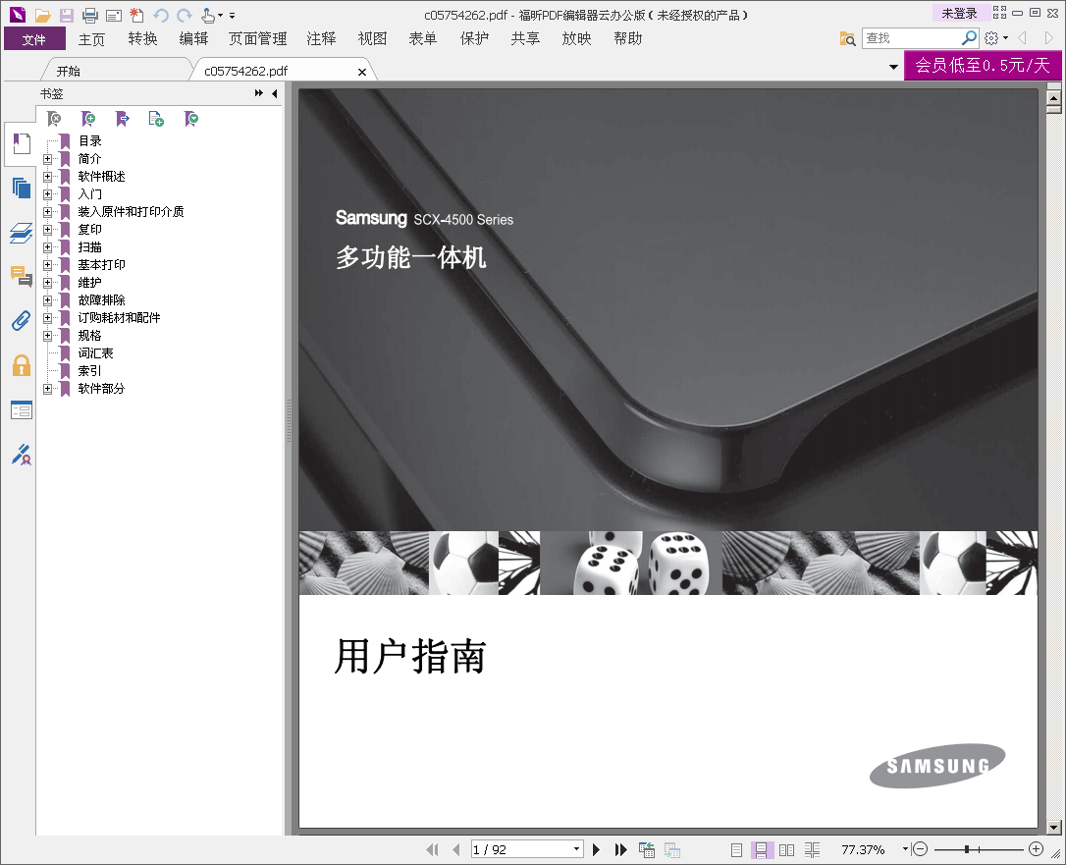Click the add new bookmark icon
The height and width of the screenshot is (865, 1066).
(88, 119)
